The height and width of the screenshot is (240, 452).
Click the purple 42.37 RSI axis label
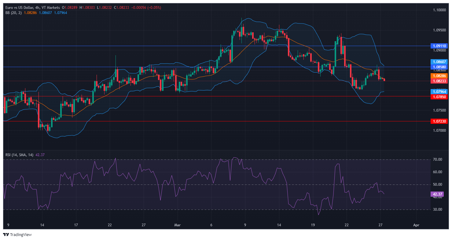[x=436, y=194]
